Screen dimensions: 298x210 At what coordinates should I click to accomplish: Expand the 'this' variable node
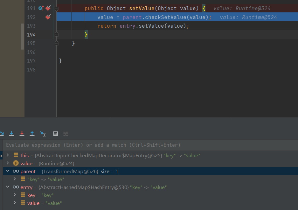8,155
